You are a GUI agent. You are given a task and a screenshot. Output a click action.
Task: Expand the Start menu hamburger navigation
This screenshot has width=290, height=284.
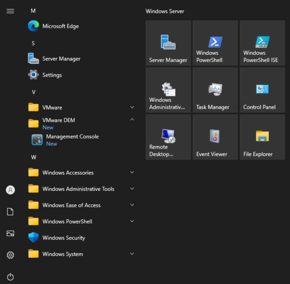pos(10,11)
